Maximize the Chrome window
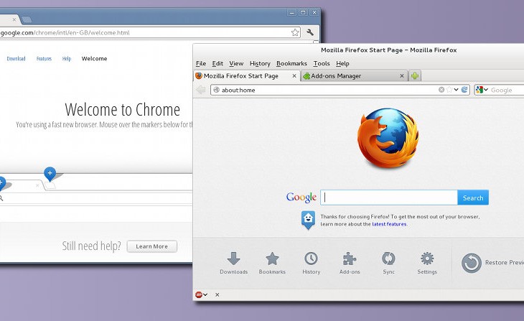Viewport: 524px width, 321px height. click(303, 12)
